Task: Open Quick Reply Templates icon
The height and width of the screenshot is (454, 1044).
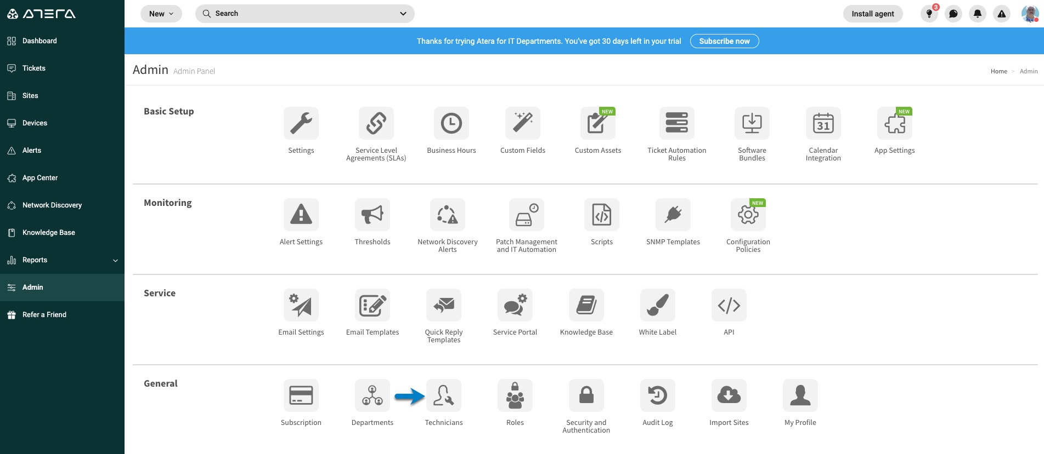Action: tap(444, 305)
